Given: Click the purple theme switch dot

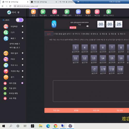Looking at the screenshot, I should click(x=22, y=83).
